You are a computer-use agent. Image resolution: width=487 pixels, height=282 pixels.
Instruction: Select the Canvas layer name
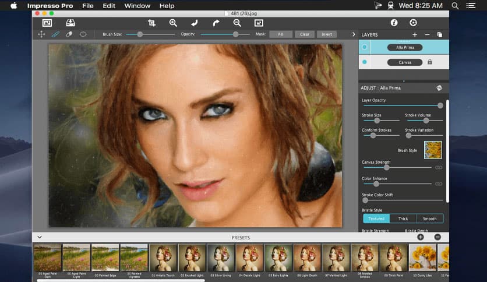[x=405, y=62]
